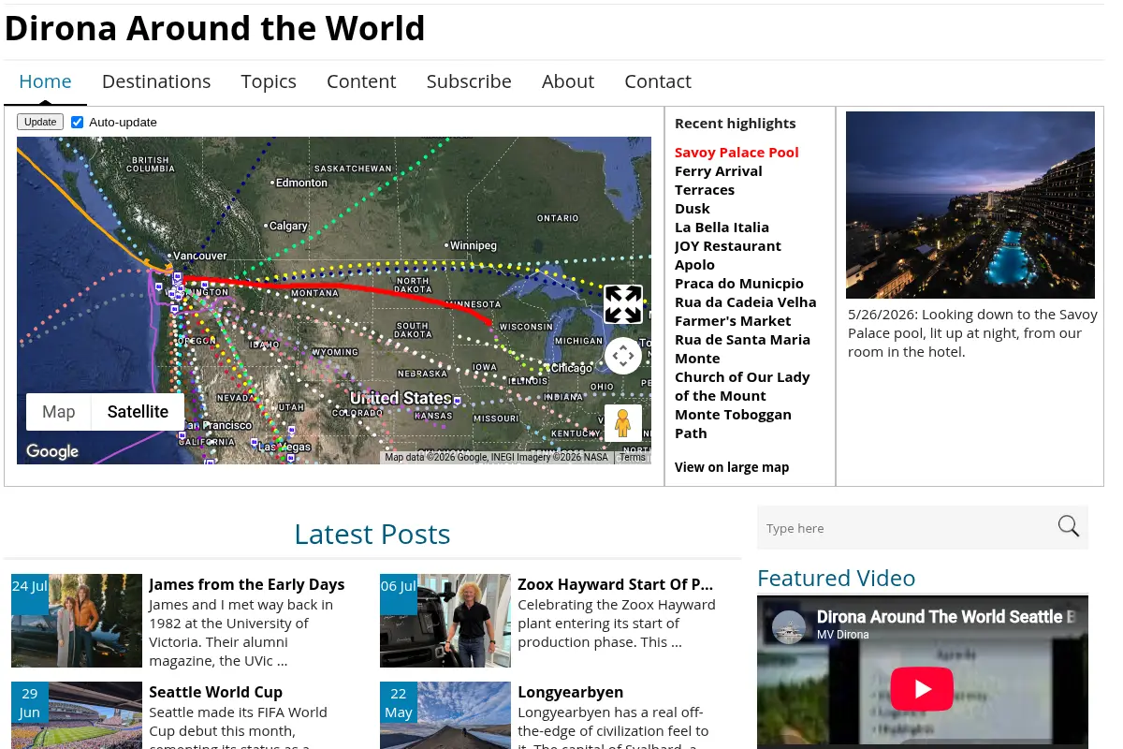
Task: Toggle fullscreen map view icon
Action: coord(623,304)
